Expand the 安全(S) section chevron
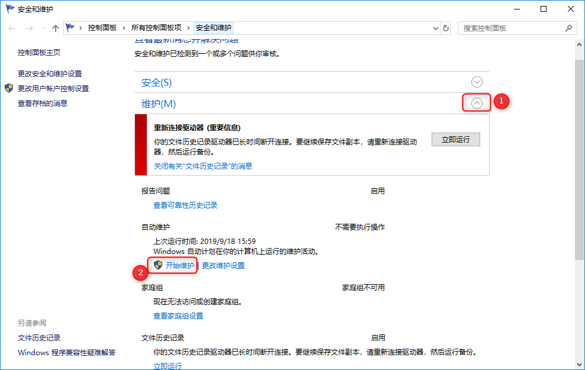The image size is (585, 370). (477, 82)
